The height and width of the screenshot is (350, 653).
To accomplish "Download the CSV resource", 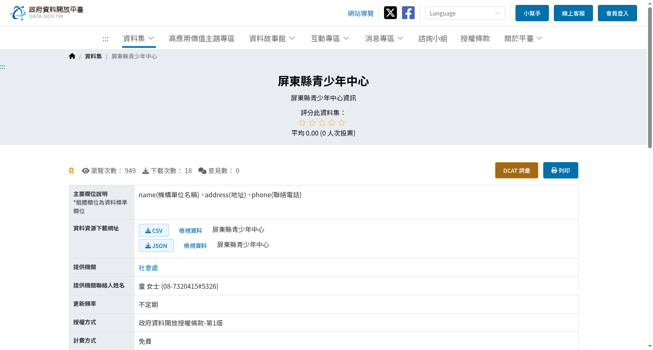I will pos(154,230).
